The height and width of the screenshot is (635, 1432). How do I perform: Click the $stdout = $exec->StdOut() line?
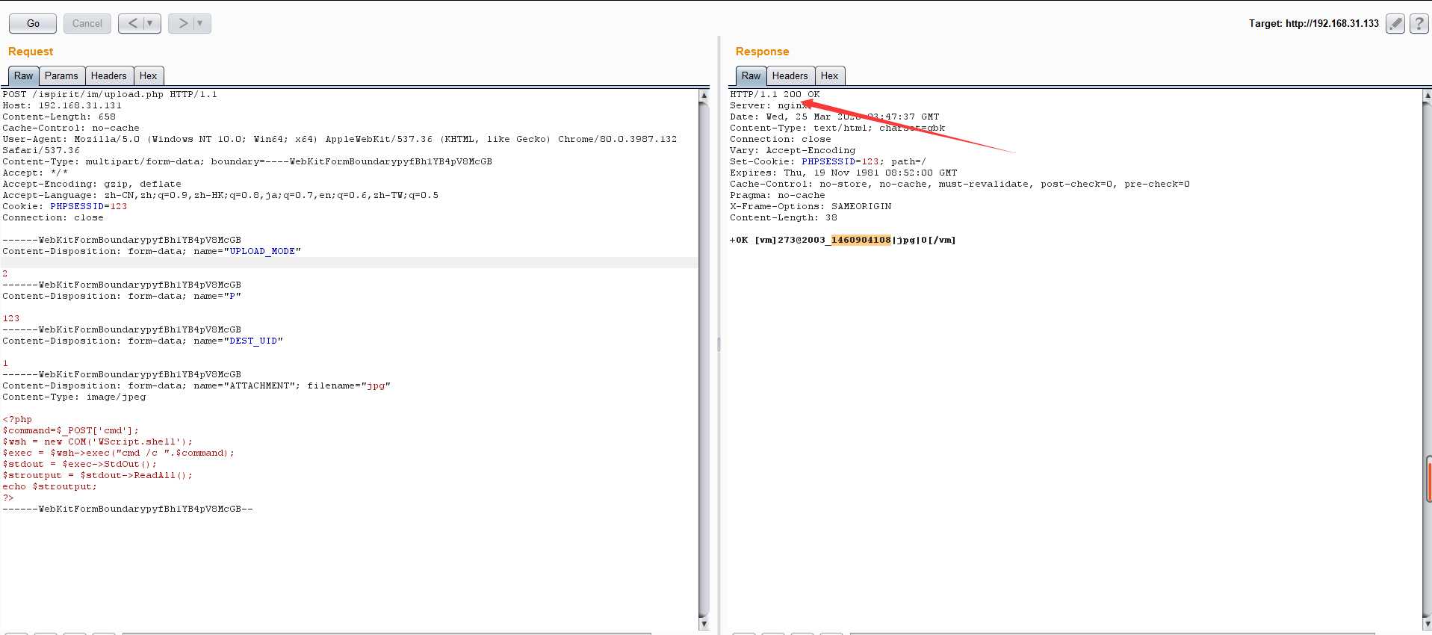coord(80,464)
